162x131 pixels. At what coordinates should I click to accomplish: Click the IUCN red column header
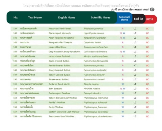(x=150, y=19)
